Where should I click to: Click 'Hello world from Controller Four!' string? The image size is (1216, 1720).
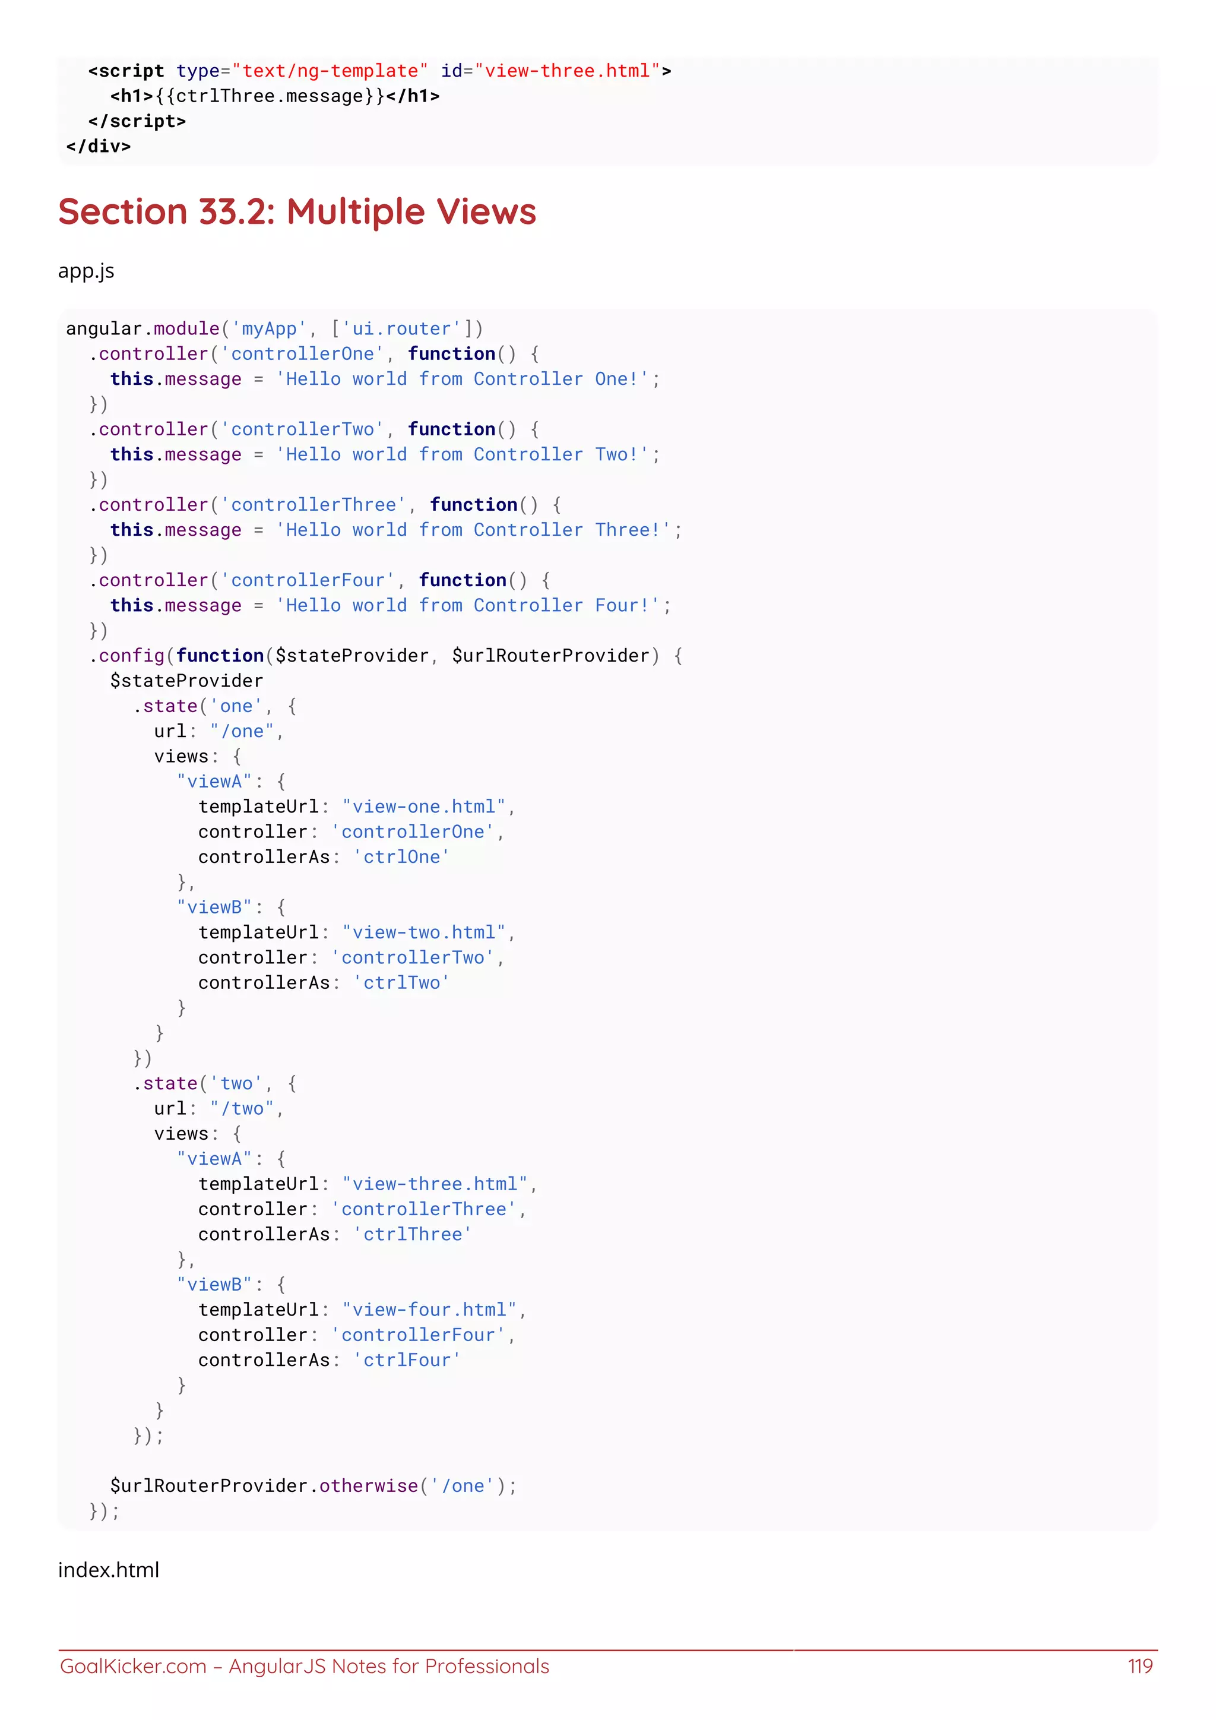point(468,605)
